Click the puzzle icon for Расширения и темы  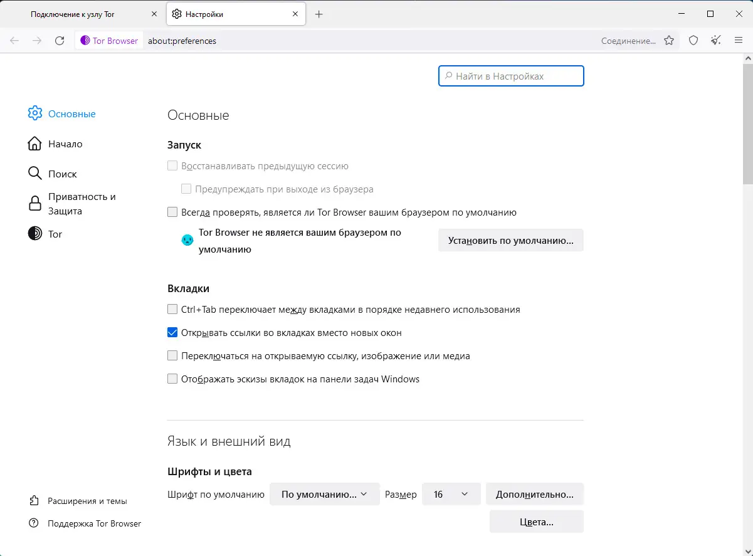tap(34, 501)
